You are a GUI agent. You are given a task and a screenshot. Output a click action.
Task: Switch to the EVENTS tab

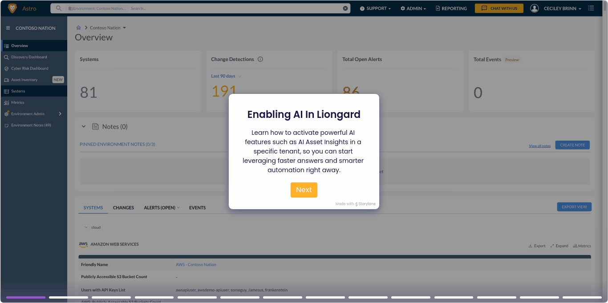tap(197, 208)
